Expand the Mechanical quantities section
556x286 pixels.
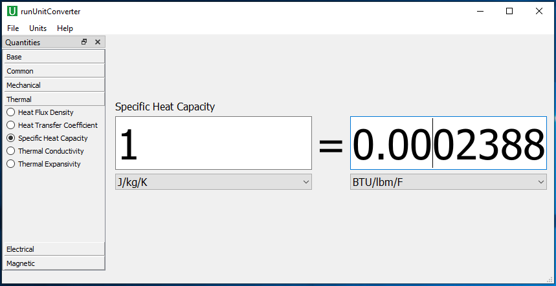[x=54, y=85]
